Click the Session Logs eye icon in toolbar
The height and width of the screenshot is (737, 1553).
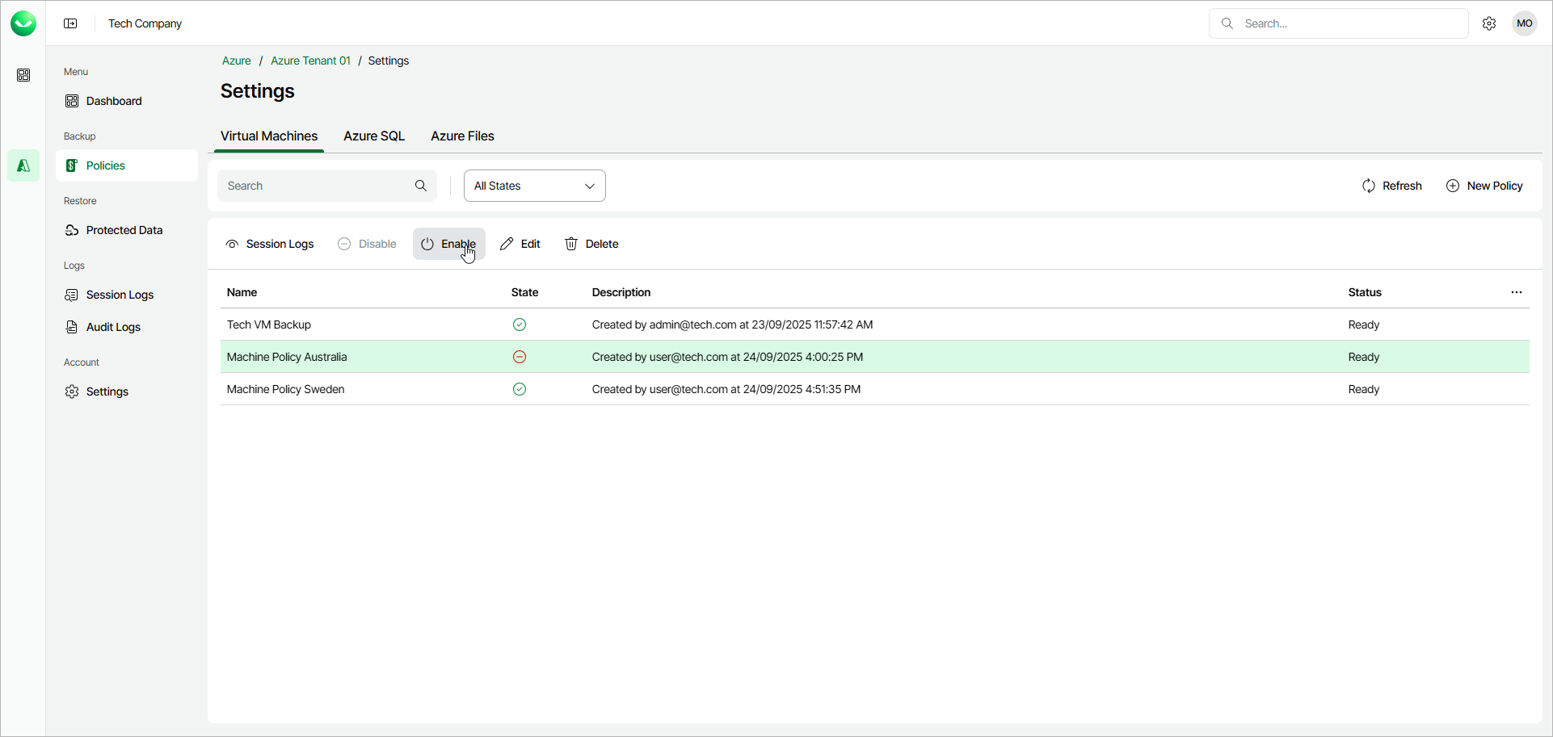click(232, 243)
